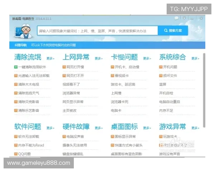Image resolution: width=215 pixels, height=172 pixels.
Task: Expand 更多 next to 上网异常
Action: (x=99, y=58)
